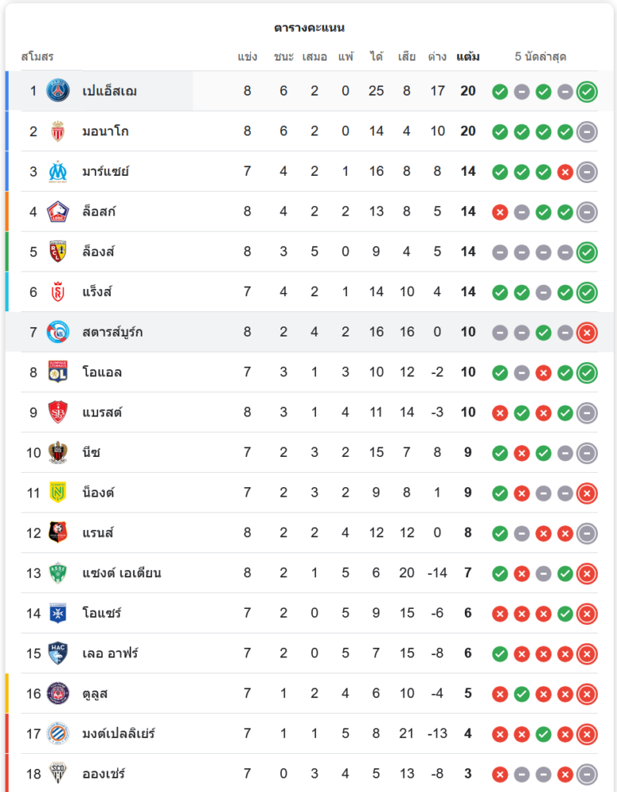Click the Strasbourg club crest icon
Screen dimensions: 617x792
[58, 332]
